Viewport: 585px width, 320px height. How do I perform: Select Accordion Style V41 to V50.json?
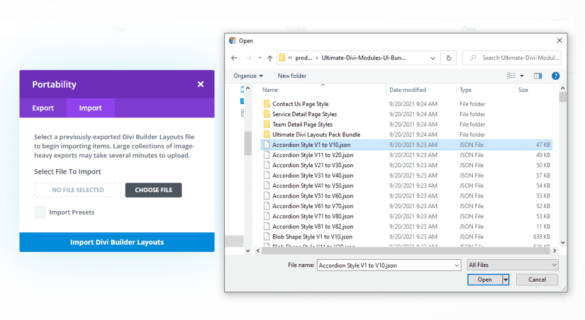pos(406,186)
